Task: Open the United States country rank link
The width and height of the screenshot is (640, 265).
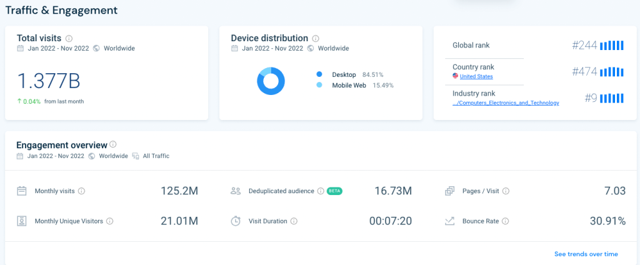Action: [476, 76]
